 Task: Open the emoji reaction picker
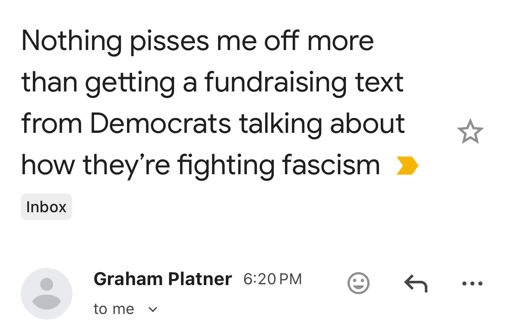pyautogui.click(x=358, y=283)
